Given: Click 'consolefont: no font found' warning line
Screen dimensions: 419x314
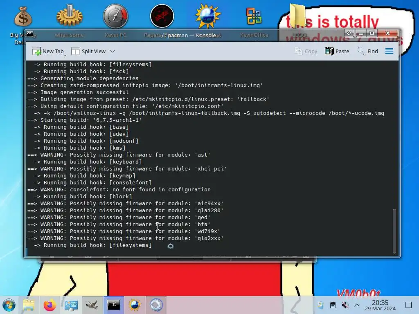Looking at the screenshot, I should coord(119,190).
